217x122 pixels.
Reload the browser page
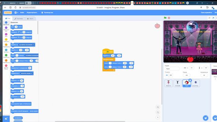[x=16, y=7]
